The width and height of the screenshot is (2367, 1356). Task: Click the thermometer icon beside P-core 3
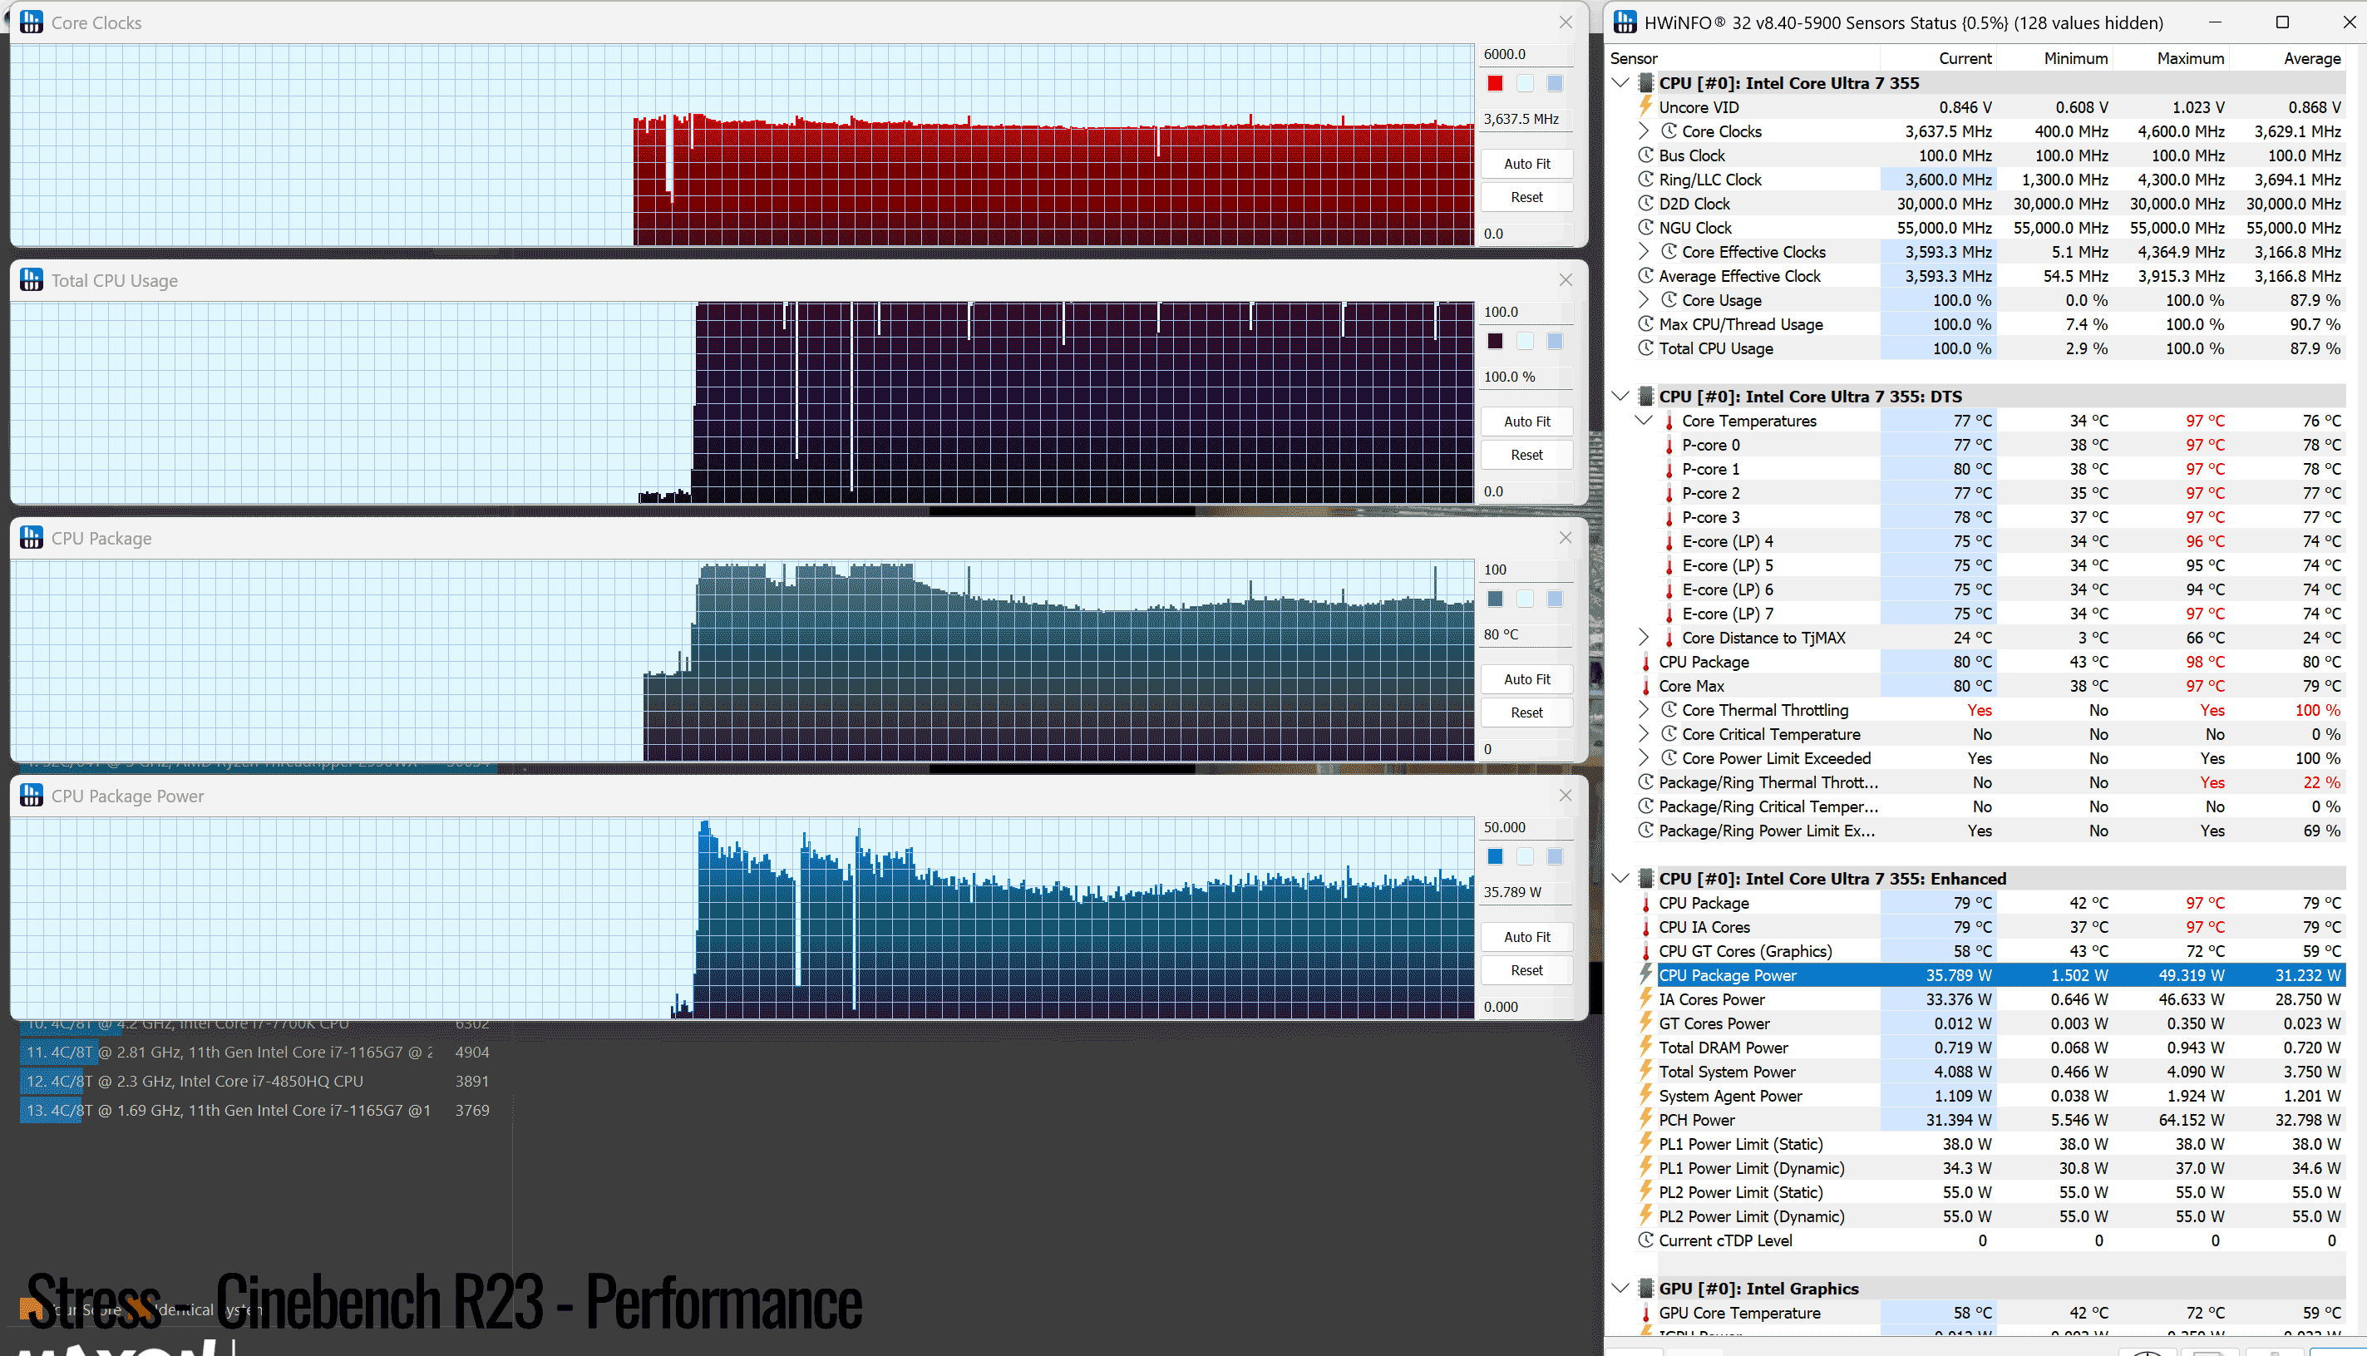click(1669, 517)
